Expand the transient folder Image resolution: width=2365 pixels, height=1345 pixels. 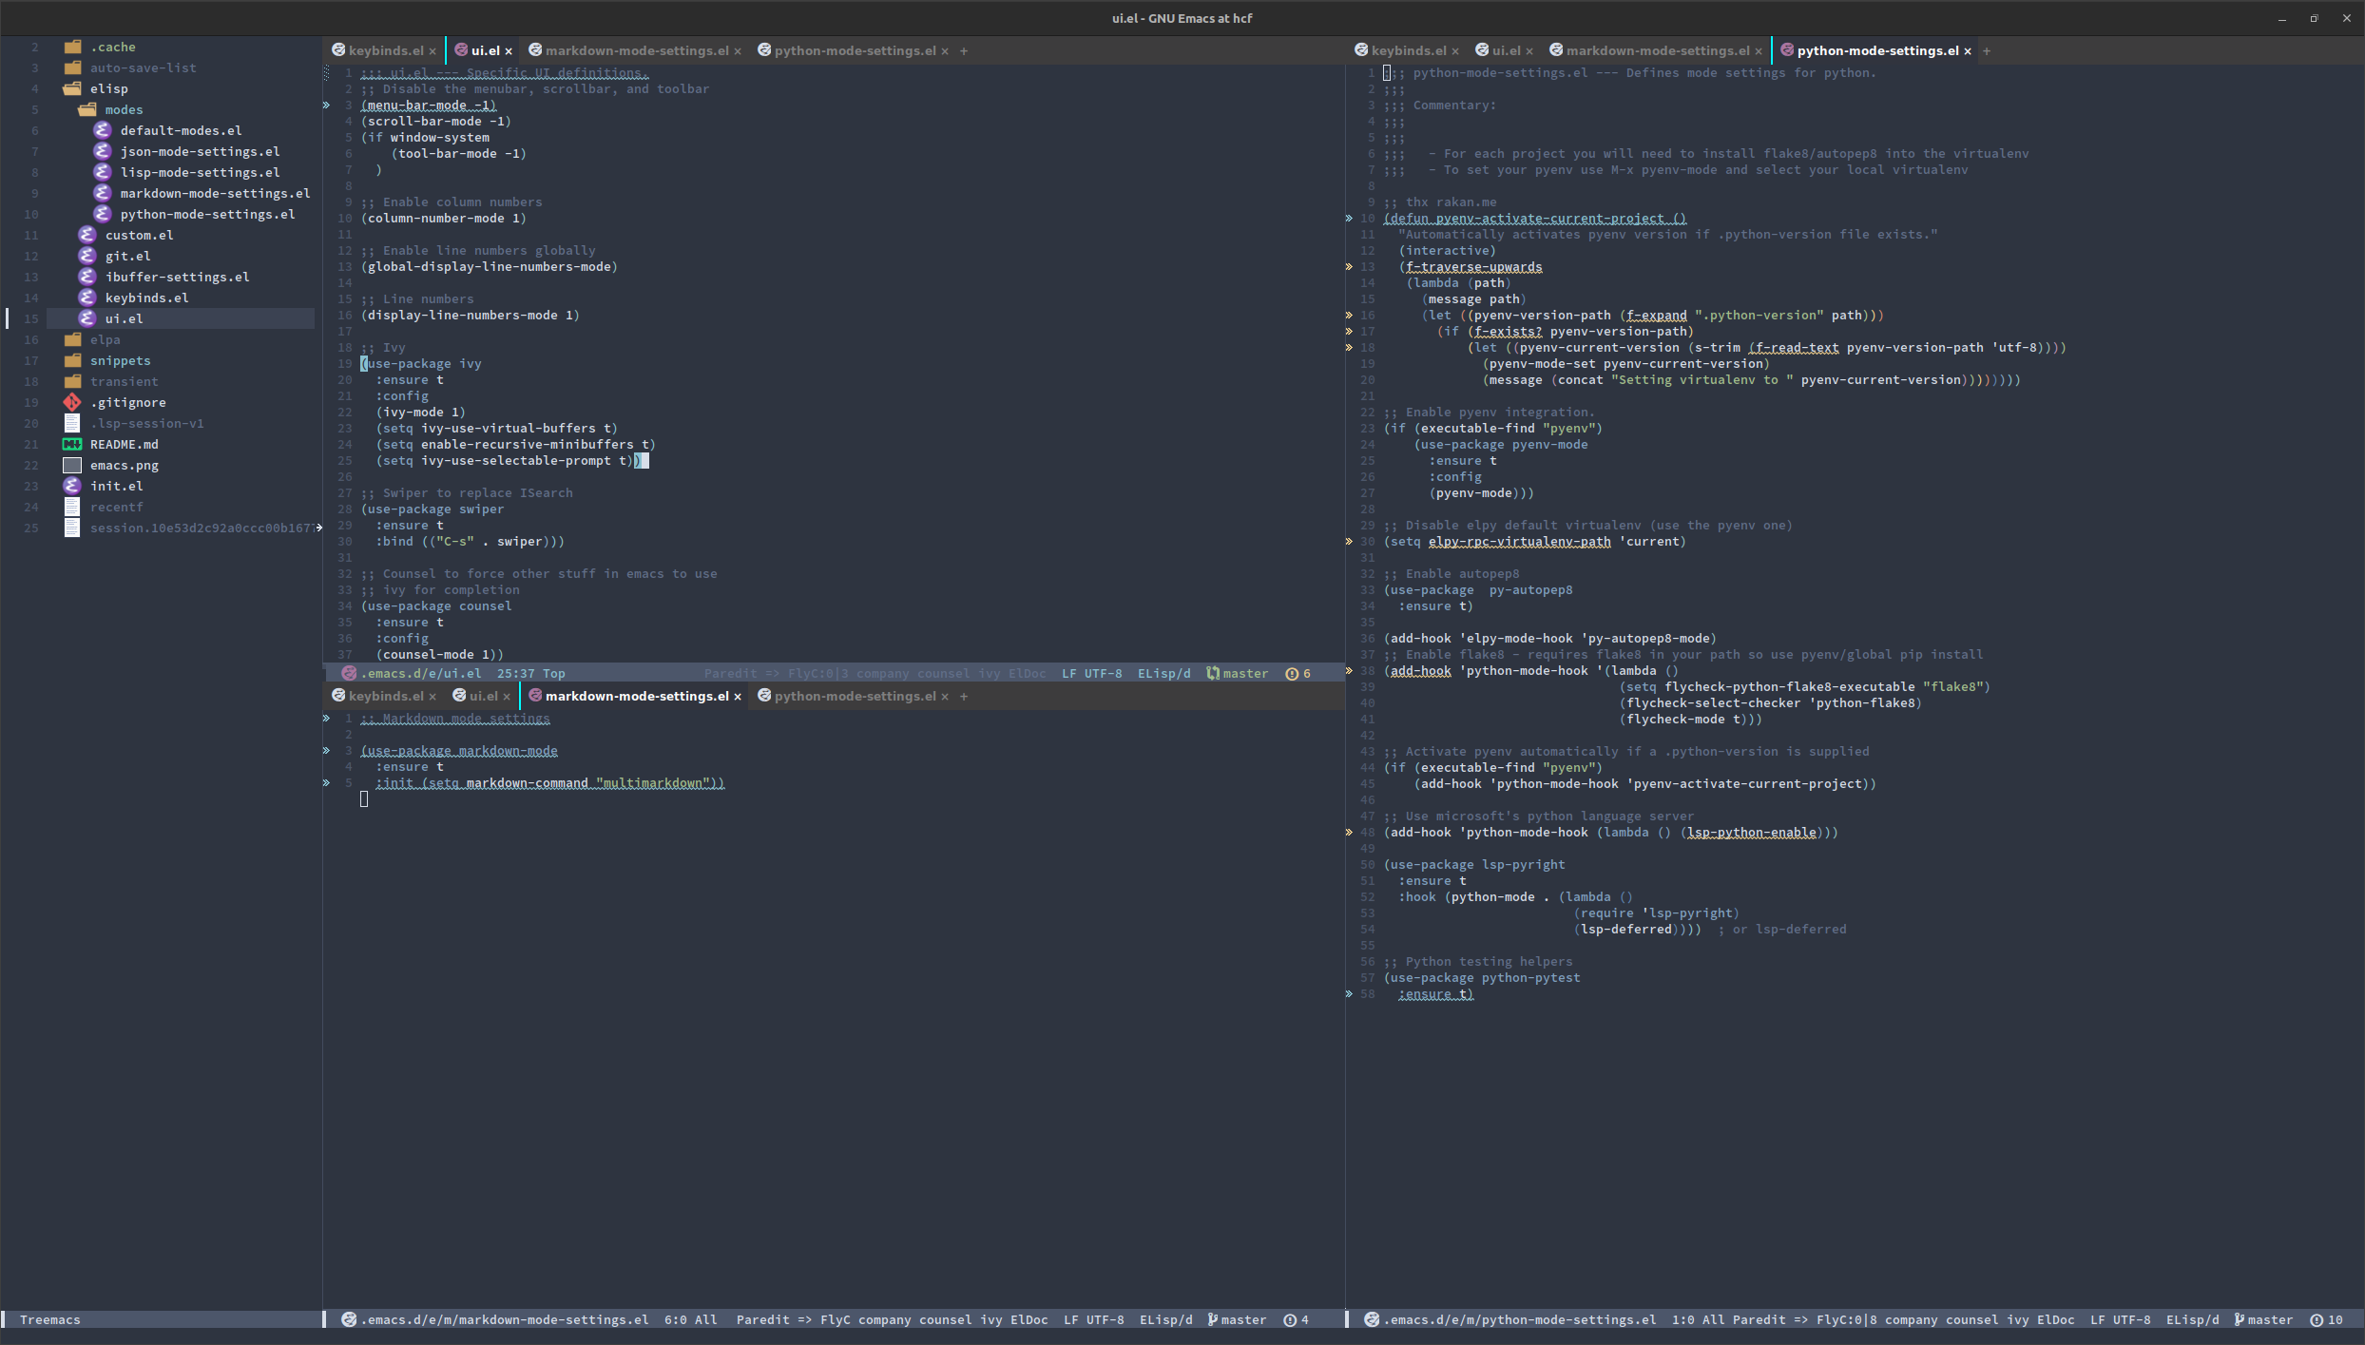(x=124, y=381)
